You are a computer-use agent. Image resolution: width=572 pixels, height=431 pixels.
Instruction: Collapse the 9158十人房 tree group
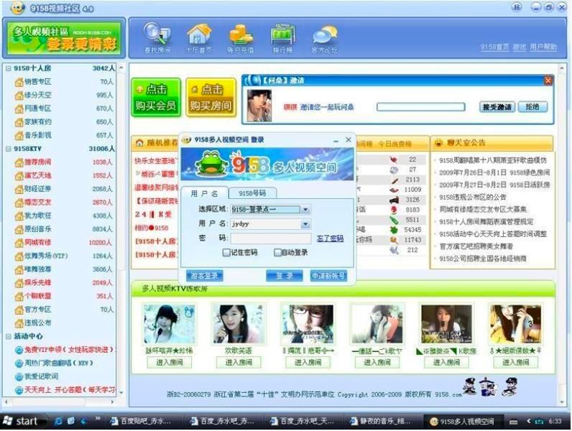(9, 68)
